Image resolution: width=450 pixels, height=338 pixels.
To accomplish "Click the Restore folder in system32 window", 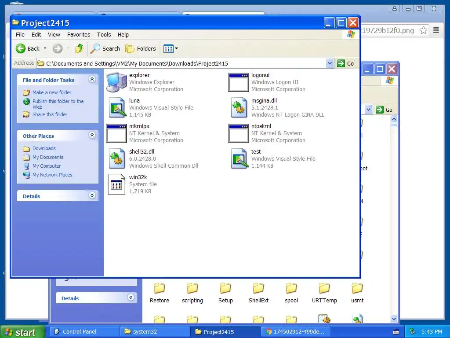I will (x=159, y=293).
